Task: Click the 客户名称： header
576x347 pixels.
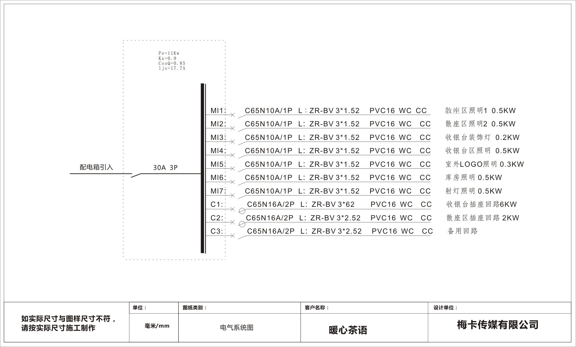Action: (x=317, y=308)
